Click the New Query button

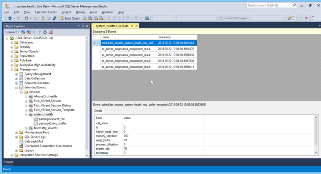tap(70, 18)
